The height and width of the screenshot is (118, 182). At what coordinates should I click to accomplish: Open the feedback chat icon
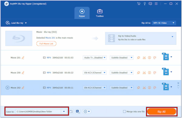pyautogui.click(x=150, y=4)
